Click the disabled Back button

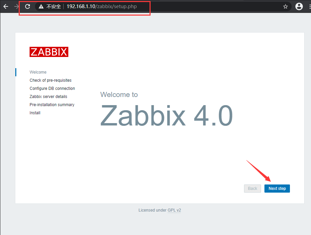coord(253,189)
